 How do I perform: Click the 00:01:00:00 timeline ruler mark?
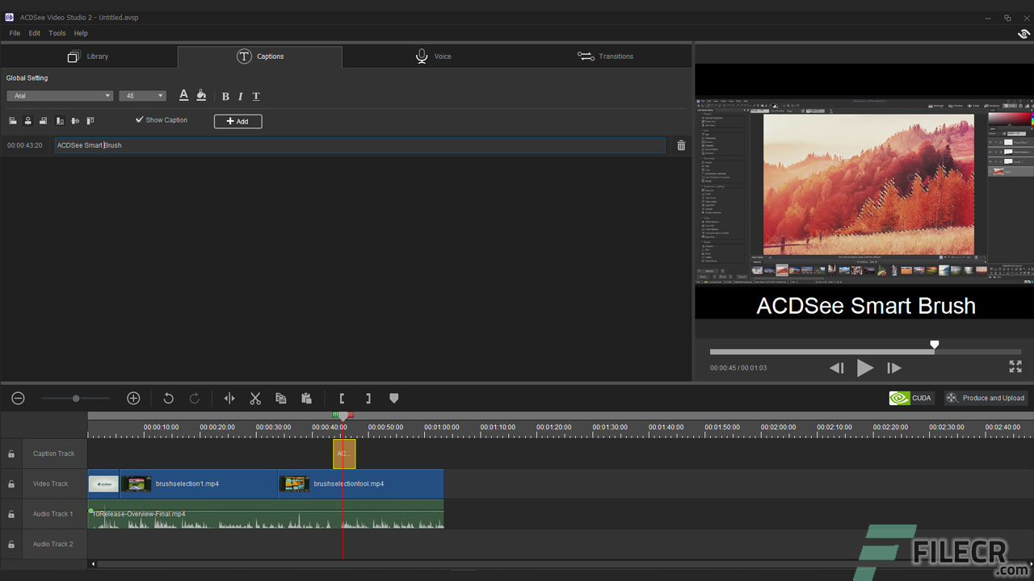click(442, 427)
